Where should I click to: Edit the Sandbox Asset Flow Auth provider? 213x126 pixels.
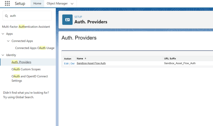point(66,63)
